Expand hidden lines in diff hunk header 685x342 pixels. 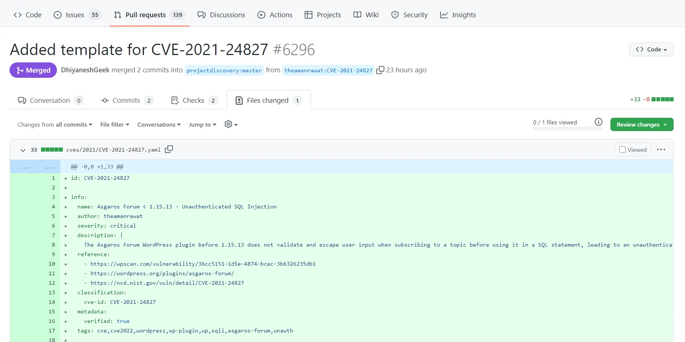[x=35, y=167]
